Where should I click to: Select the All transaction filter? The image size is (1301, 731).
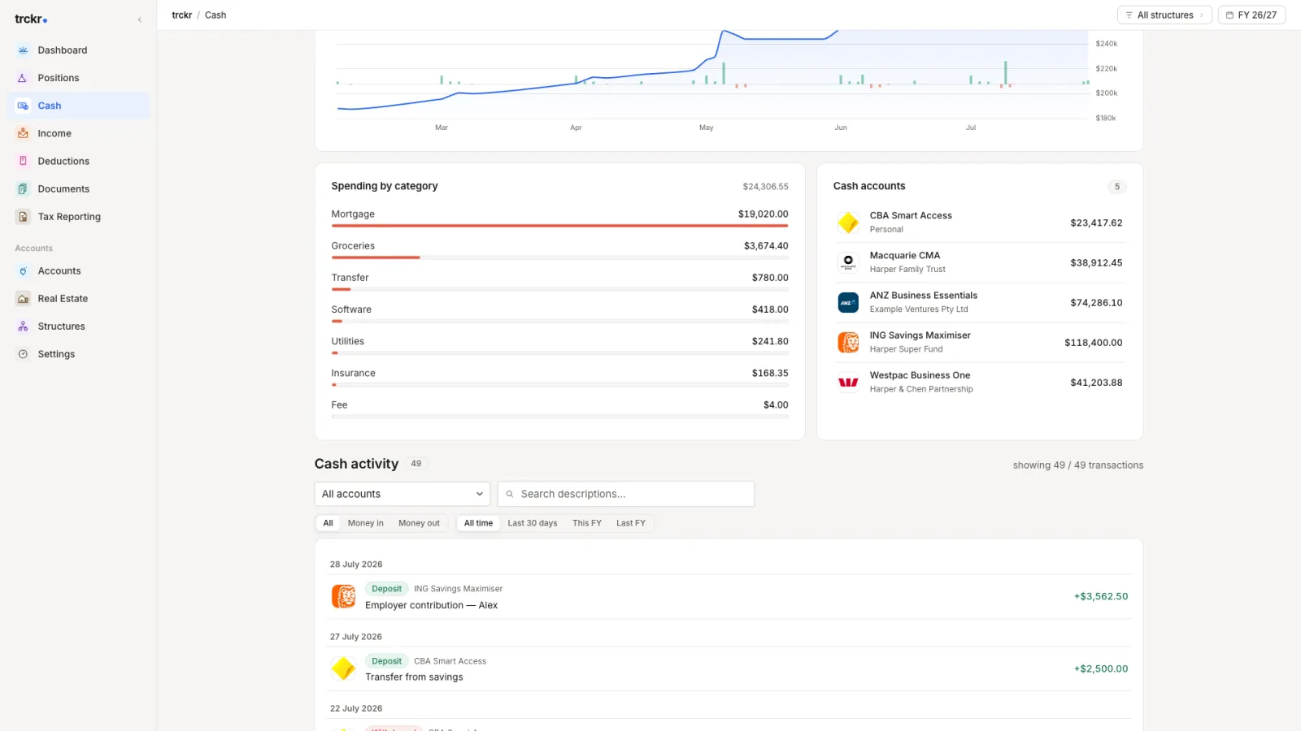pos(328,523)
